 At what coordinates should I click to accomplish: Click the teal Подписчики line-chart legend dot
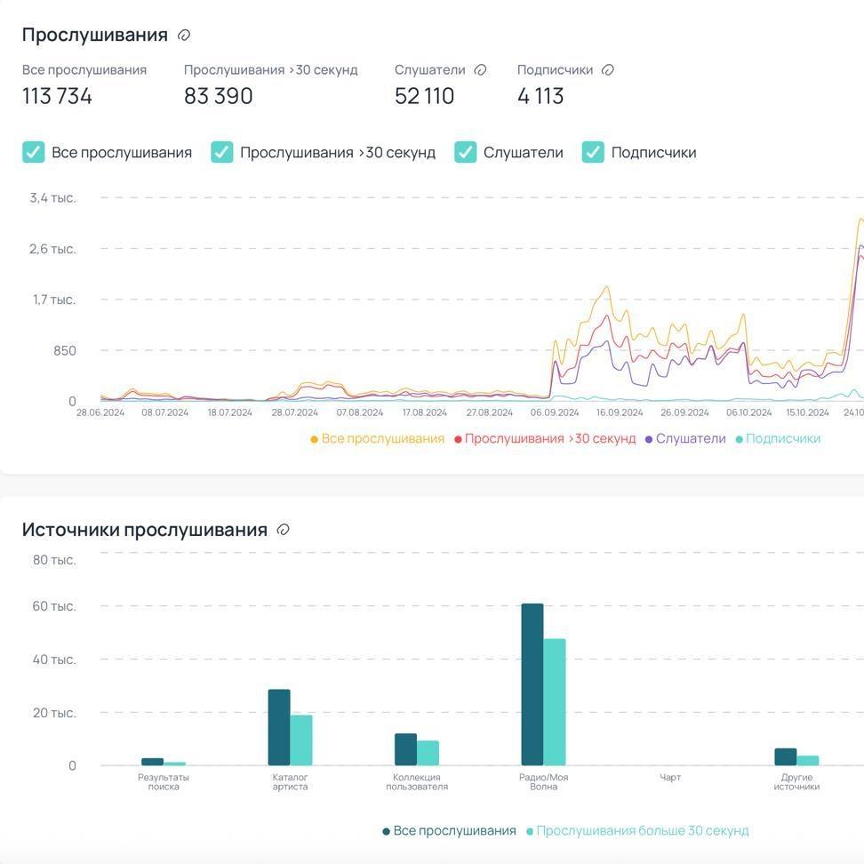pyautogui.click(x=740, y=439)
